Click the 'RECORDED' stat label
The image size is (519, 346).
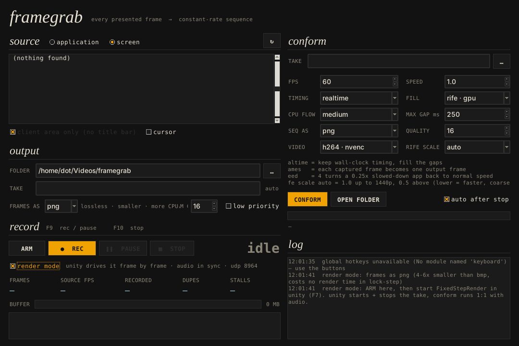(x=138, y=280)
